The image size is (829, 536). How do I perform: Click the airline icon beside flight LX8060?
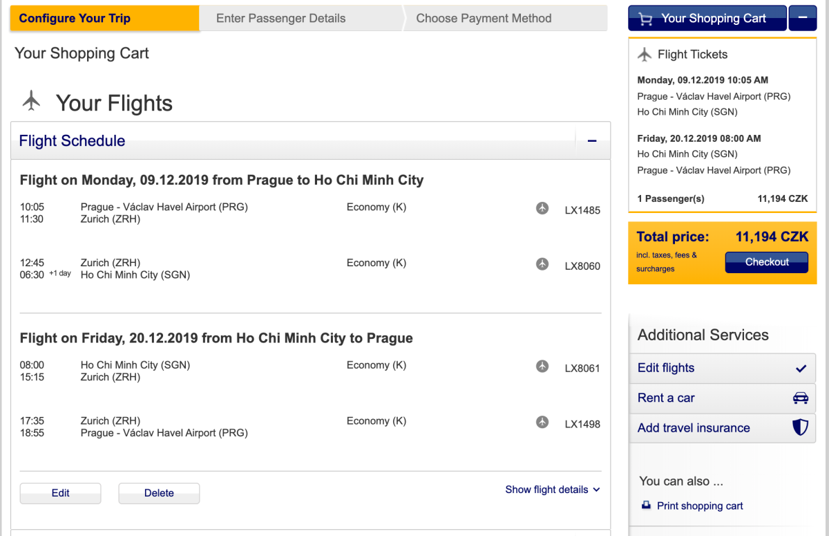coord(542,264)
